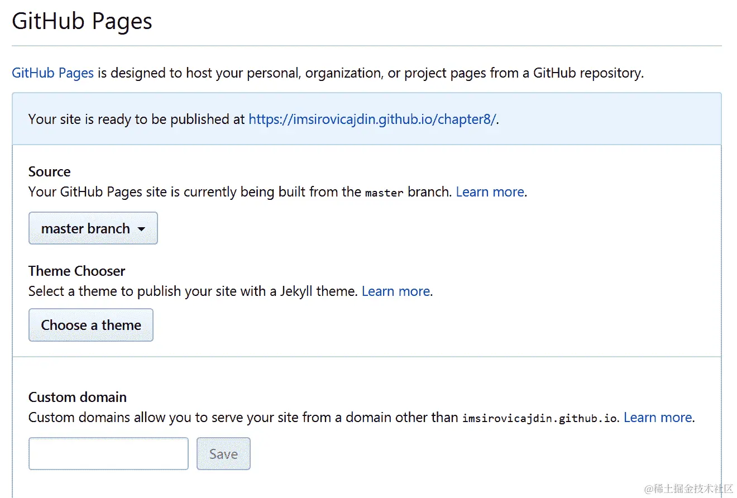The image size is (737, 498).
Task: Open Learn more link about Jekyll themes
Action: click(395, 291)
